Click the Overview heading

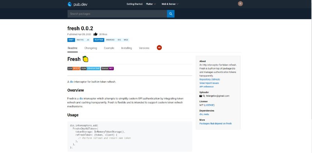pyautogui.click(x=76, y=90)
